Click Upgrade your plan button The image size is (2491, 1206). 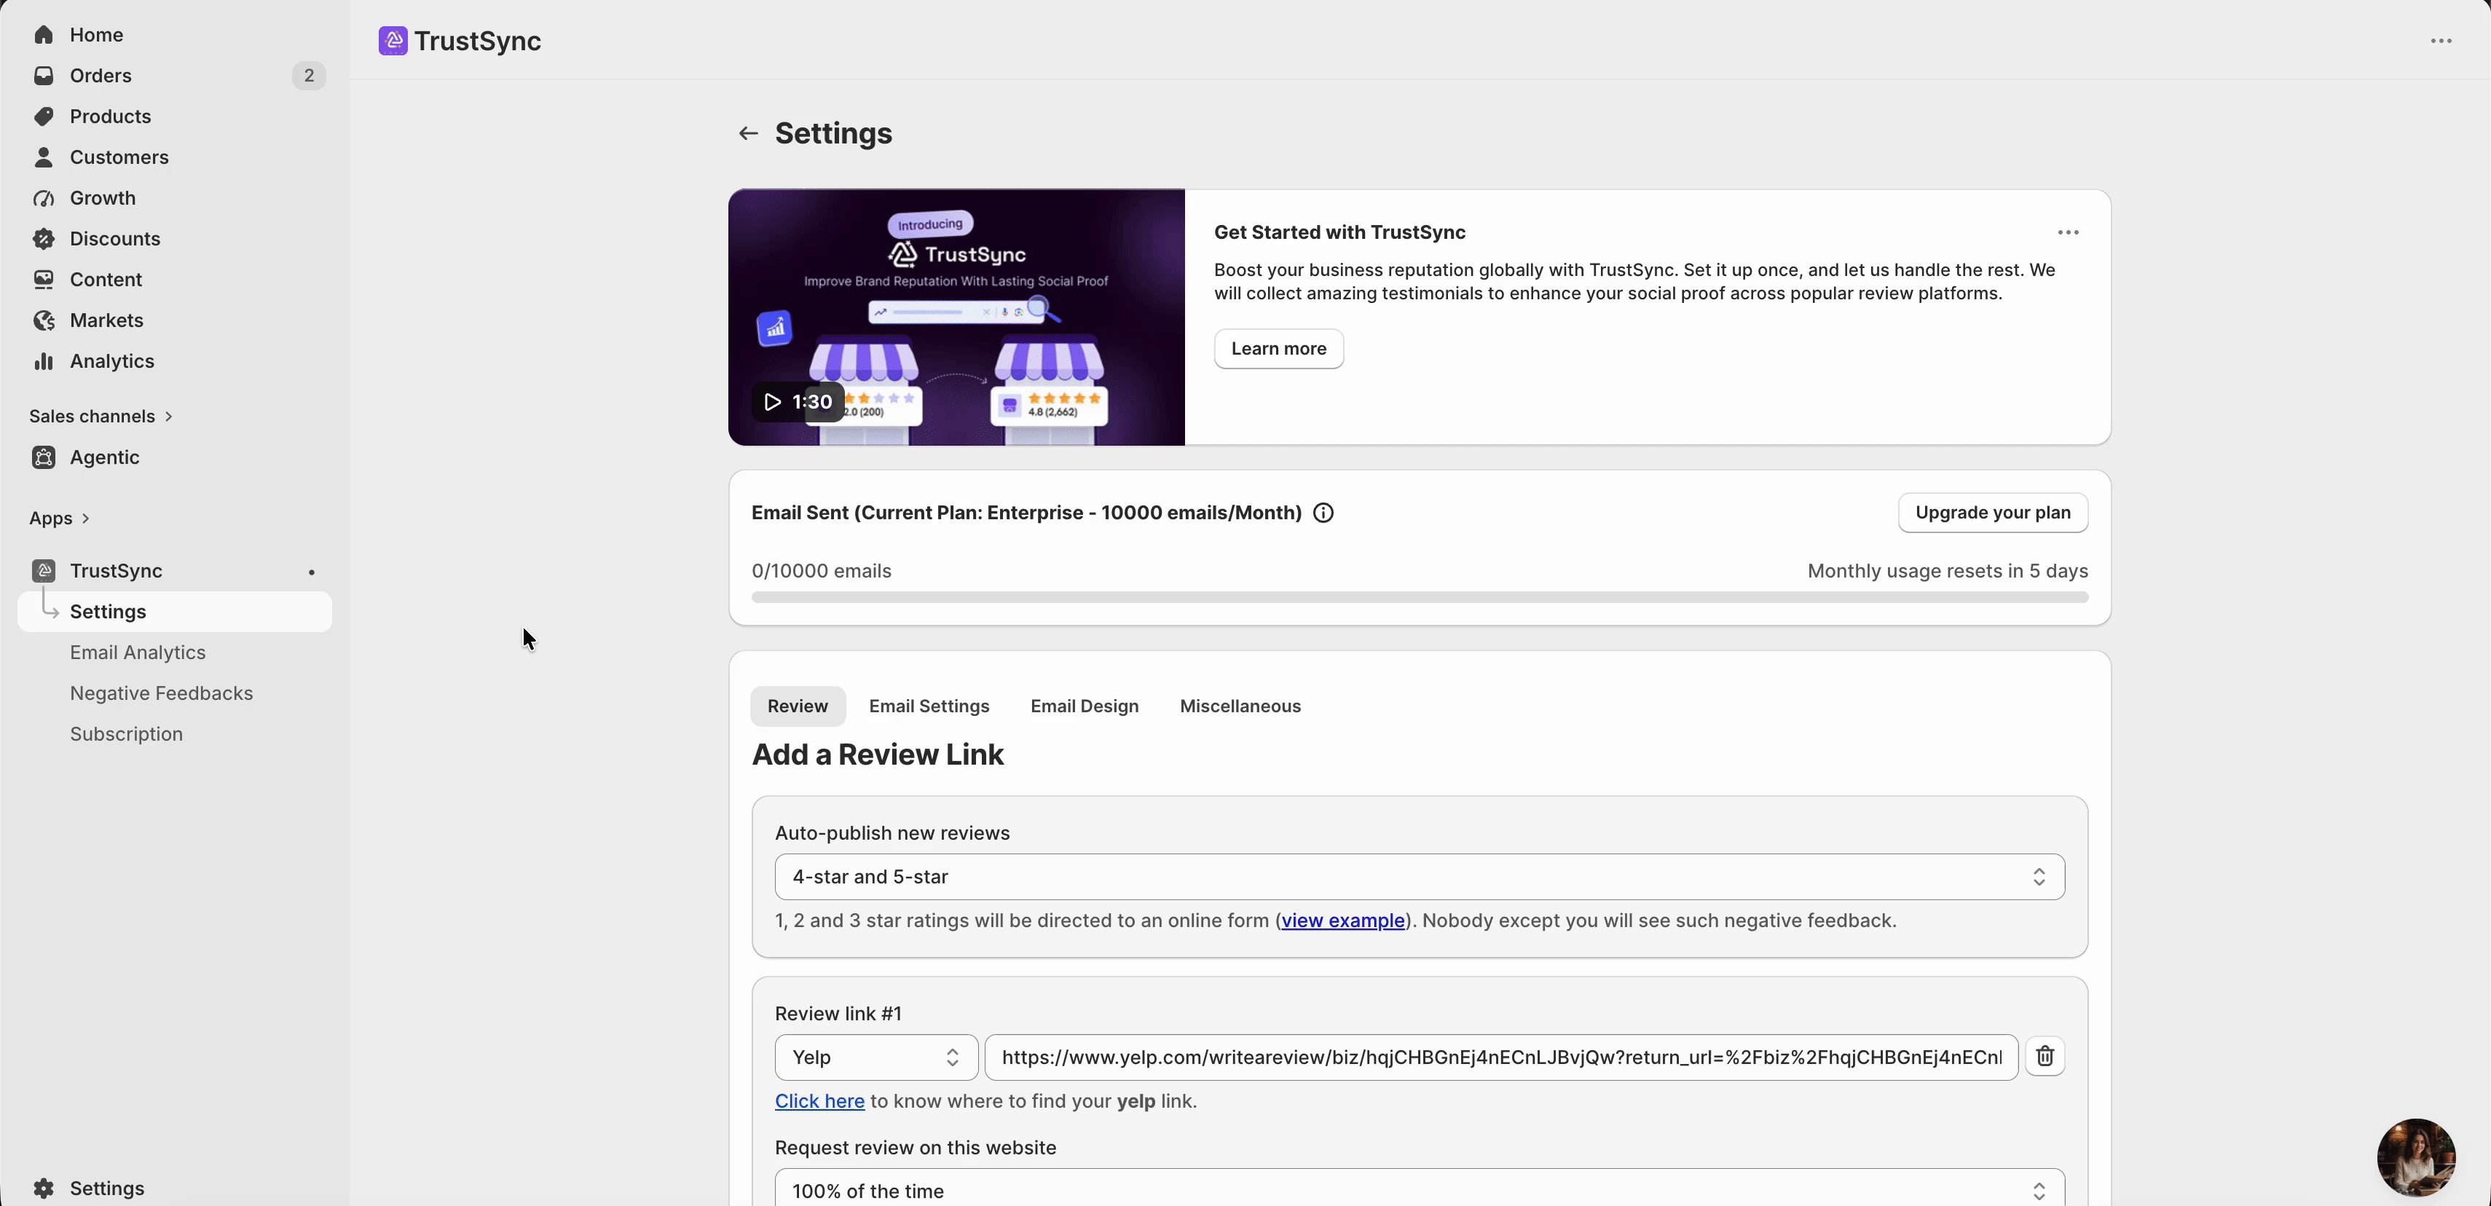(1992, 513)
